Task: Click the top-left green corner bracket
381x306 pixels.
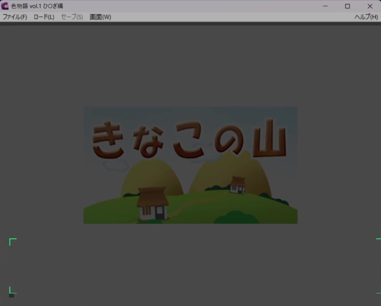Action: (x=12, y=241)
